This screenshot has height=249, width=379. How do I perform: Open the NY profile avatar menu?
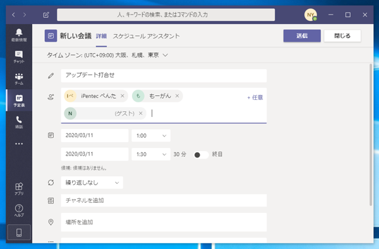point(310,15)
